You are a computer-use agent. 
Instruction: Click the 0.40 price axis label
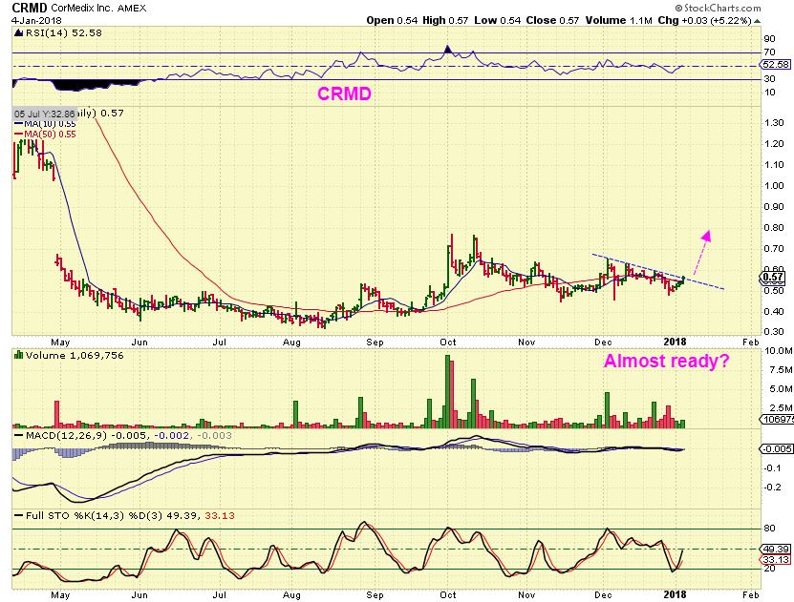[773, 311]
